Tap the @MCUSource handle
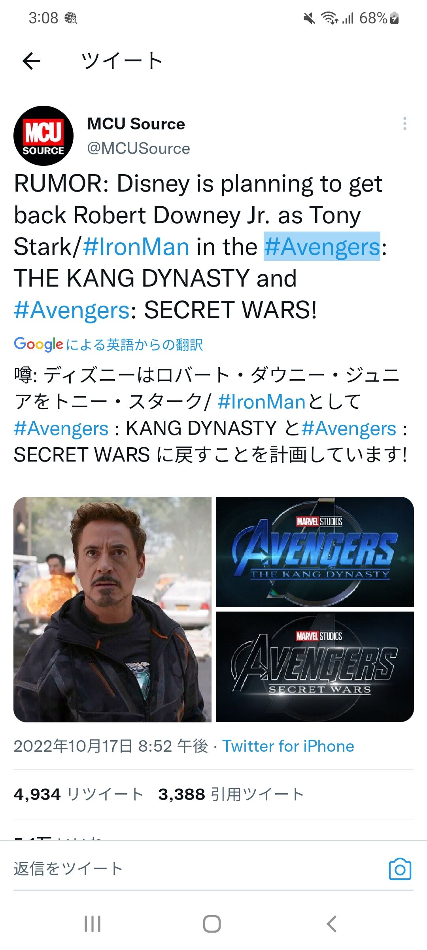The height and width of the screenshot is (950, 427). [139, 148]
